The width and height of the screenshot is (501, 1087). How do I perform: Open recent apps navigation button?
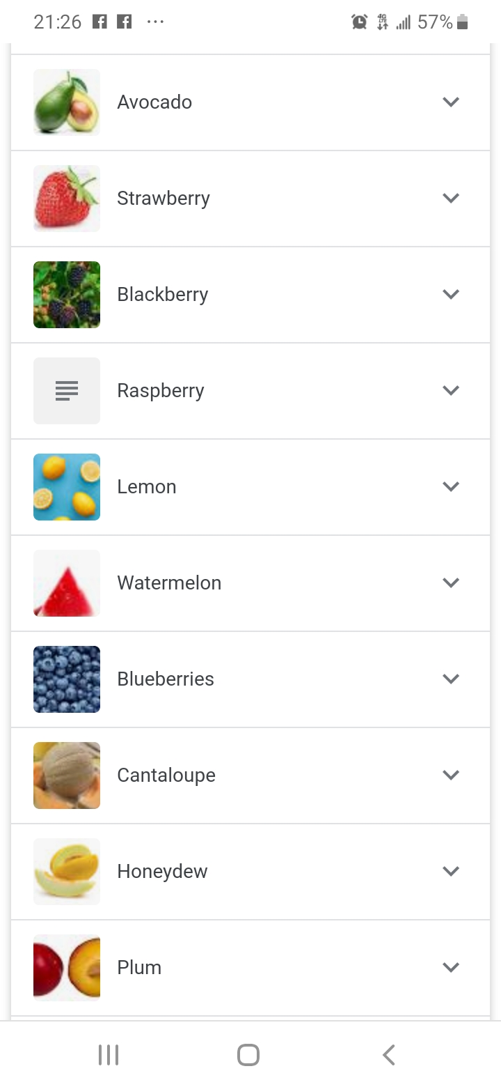pyautogui.click(x=109, y=1055)
